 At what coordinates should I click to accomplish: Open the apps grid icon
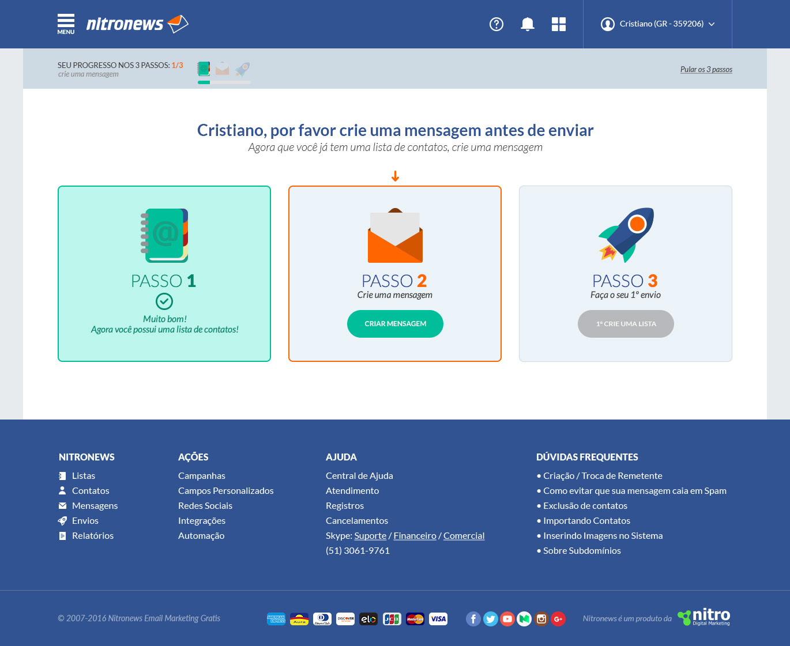(559, 24)
